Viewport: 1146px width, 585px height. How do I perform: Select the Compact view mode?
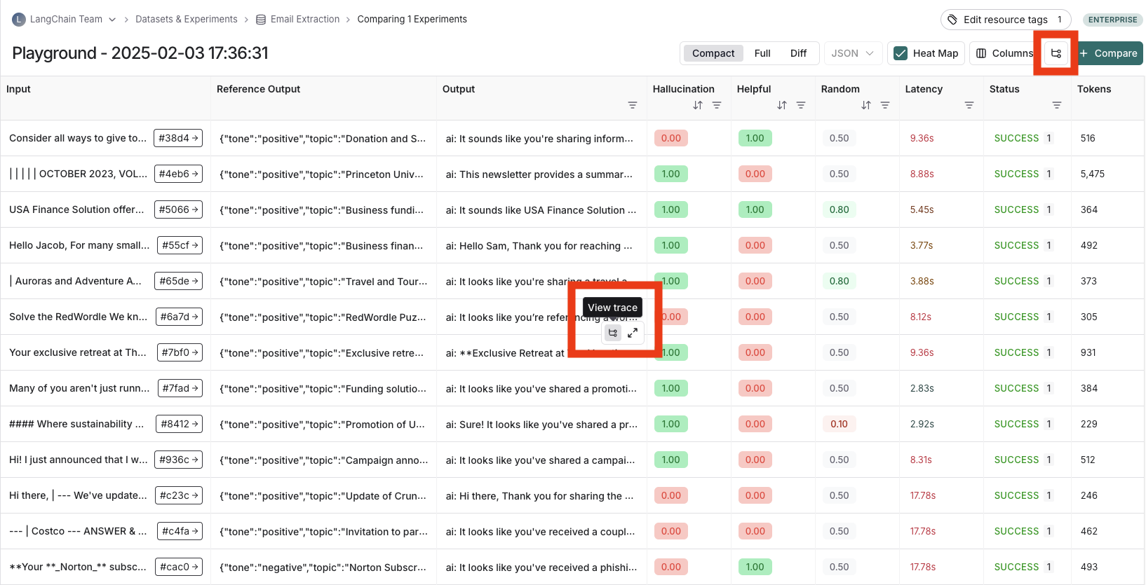click(x=713, y=53)
